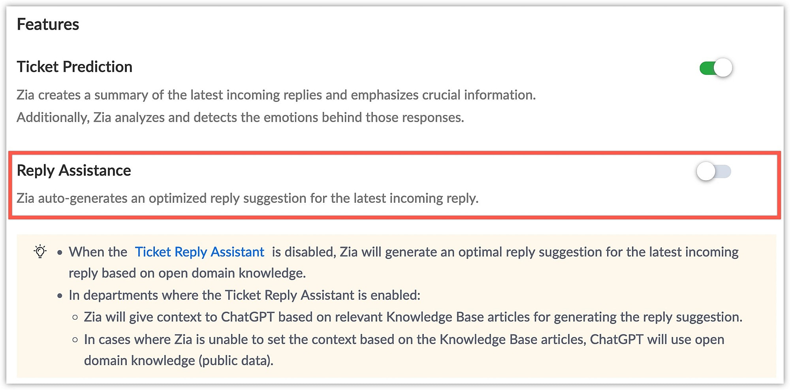
Task: Click the 'domain knowledge (public data)' text
Action: pyautogui.click(x=178, y=360)
